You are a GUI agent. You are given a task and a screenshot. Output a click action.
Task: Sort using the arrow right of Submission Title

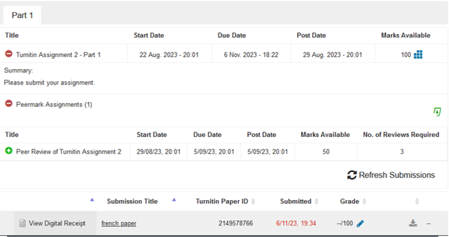coord(174,200)
